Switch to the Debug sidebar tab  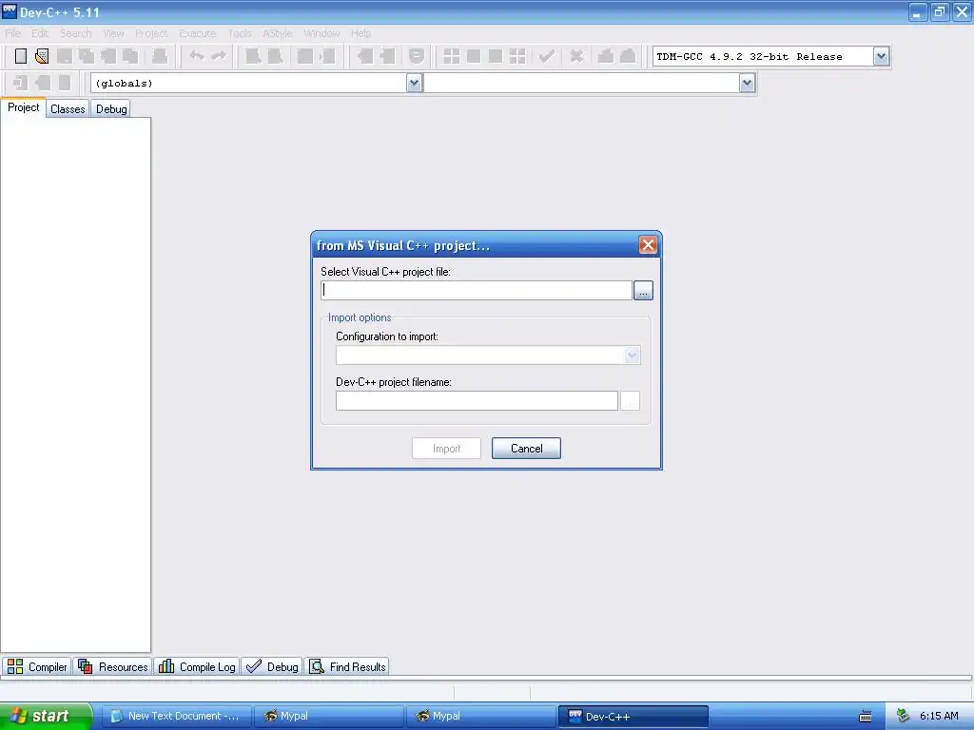click(x=111, y=108)
